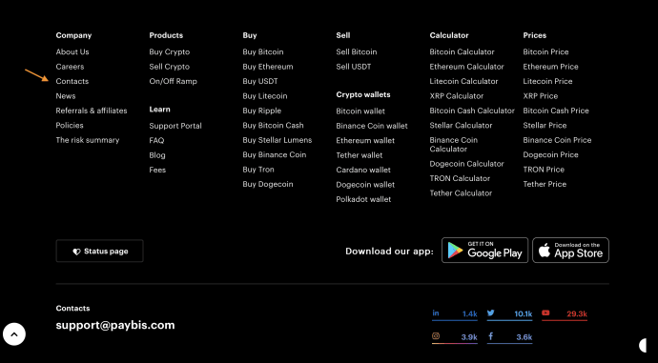This screenshot has height=363, width=658.
Task: Open the On/Off Ramp link
Action: click(174, 81)
